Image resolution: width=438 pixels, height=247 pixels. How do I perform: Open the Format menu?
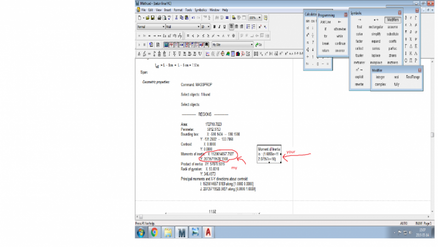[x=178, y=10]
